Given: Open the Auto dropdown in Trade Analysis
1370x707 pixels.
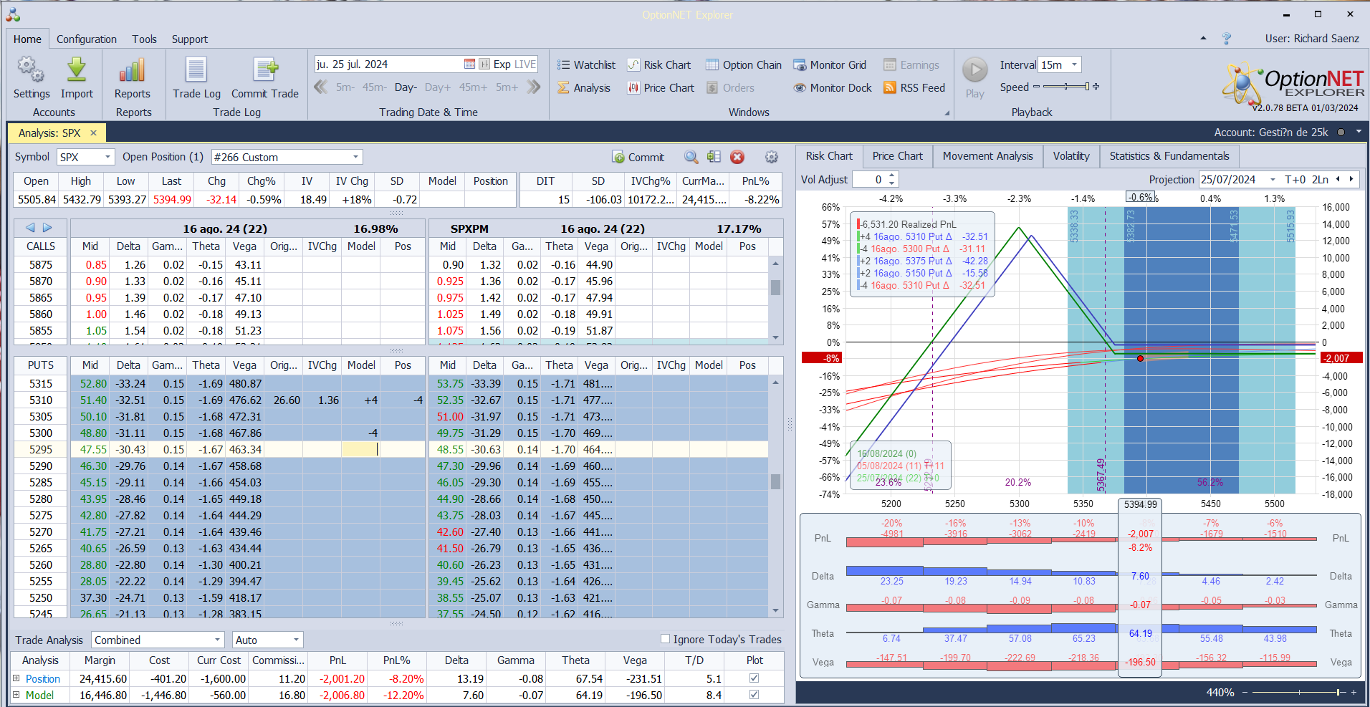Looking at the screenshot, I should pos(296,640).
